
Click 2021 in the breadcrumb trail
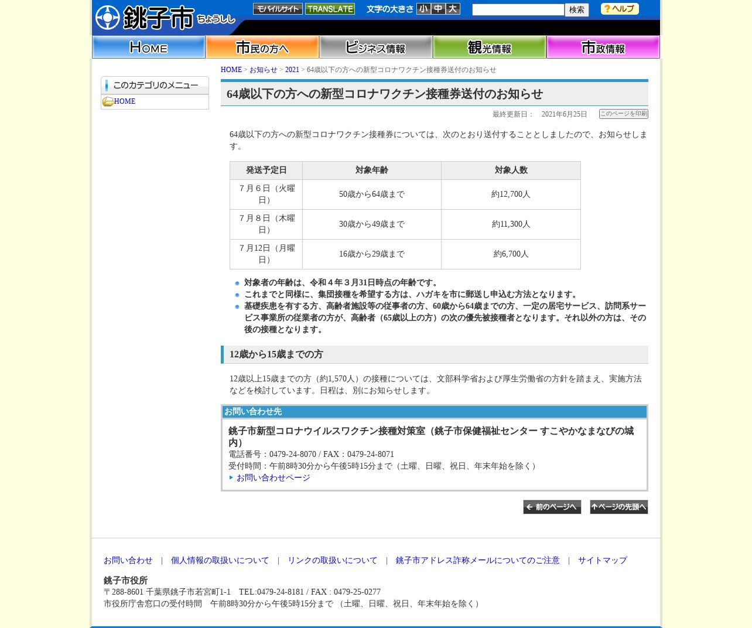pos(292,70)
